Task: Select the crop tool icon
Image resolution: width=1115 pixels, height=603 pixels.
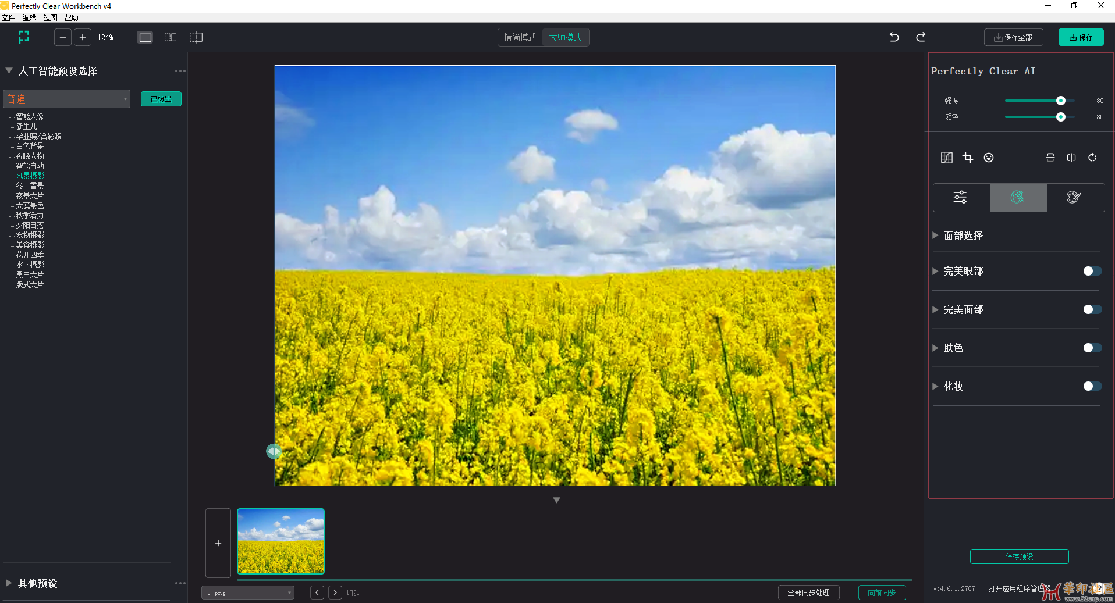Action: (968, 158)
